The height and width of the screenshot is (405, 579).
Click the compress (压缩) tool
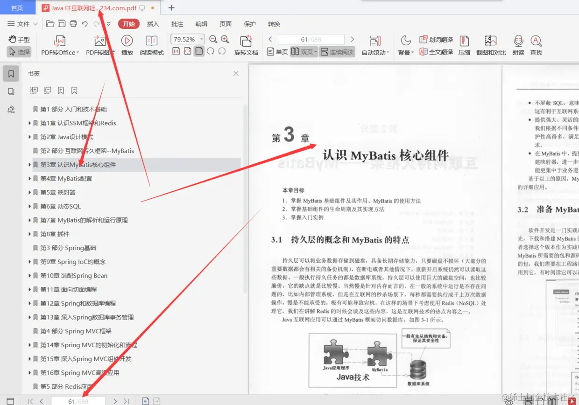tap(464, 45)
